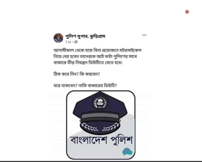
Task: Open the পুলিশ সুপার, কুড়িগ্রাম page name
Action: coord(85,36)
